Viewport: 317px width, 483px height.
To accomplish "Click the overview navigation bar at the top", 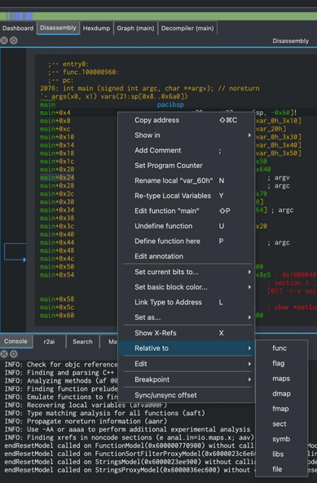I will click(158, 16).
